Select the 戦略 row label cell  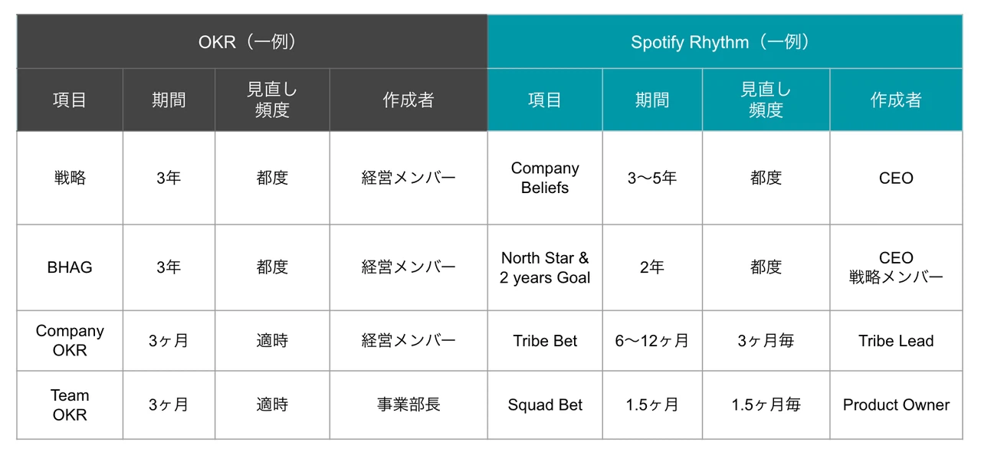(70, 178)
